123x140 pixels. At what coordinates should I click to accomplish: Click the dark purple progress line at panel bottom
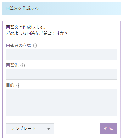[32, 138]
